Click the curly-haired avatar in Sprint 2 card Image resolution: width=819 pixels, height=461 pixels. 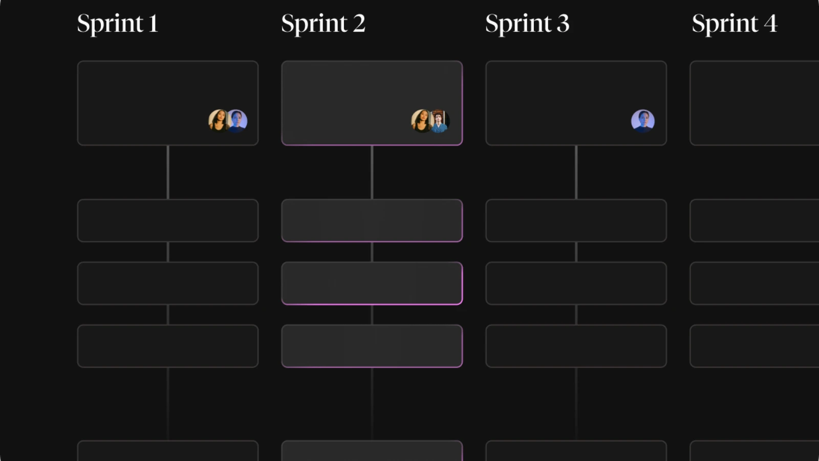440,121
